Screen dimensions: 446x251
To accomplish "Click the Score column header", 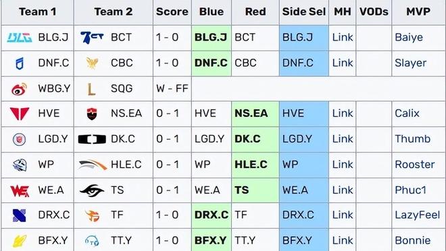I will click(x=172, y=12).
